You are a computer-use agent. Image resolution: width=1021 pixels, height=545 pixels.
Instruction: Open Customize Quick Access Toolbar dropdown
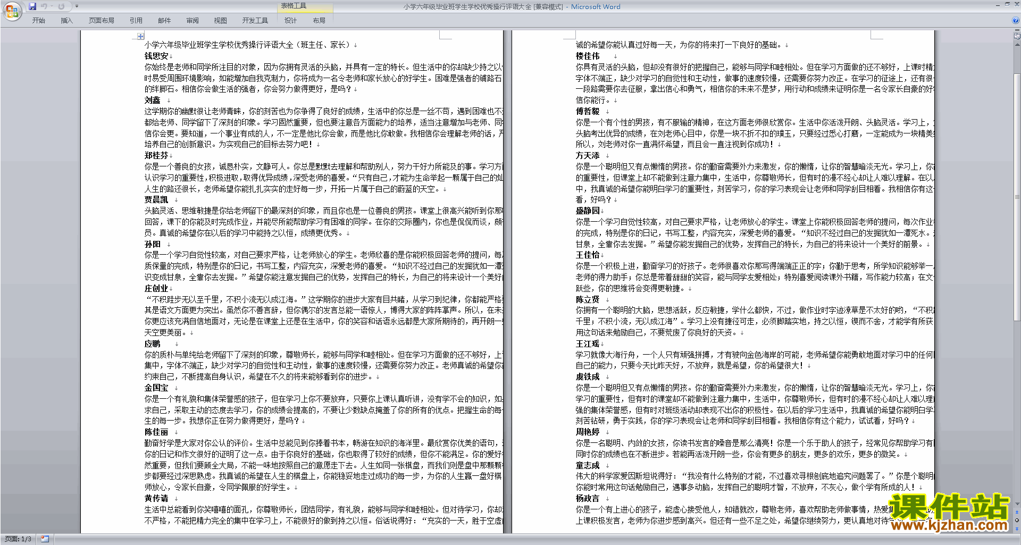coord(77,6)
